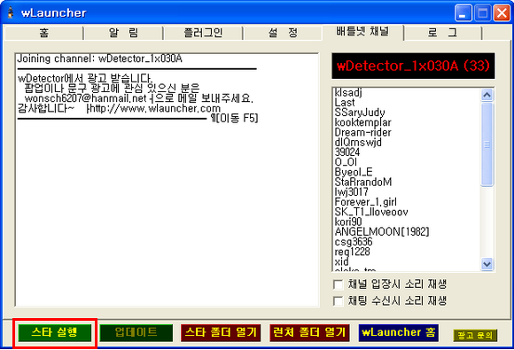Click the wDetector_1x030A (33) channel display
The width and height of the screenshot is (514, 350).
pos(413,66)
